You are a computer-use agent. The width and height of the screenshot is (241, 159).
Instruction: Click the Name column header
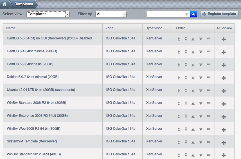[x=11, y=28]
